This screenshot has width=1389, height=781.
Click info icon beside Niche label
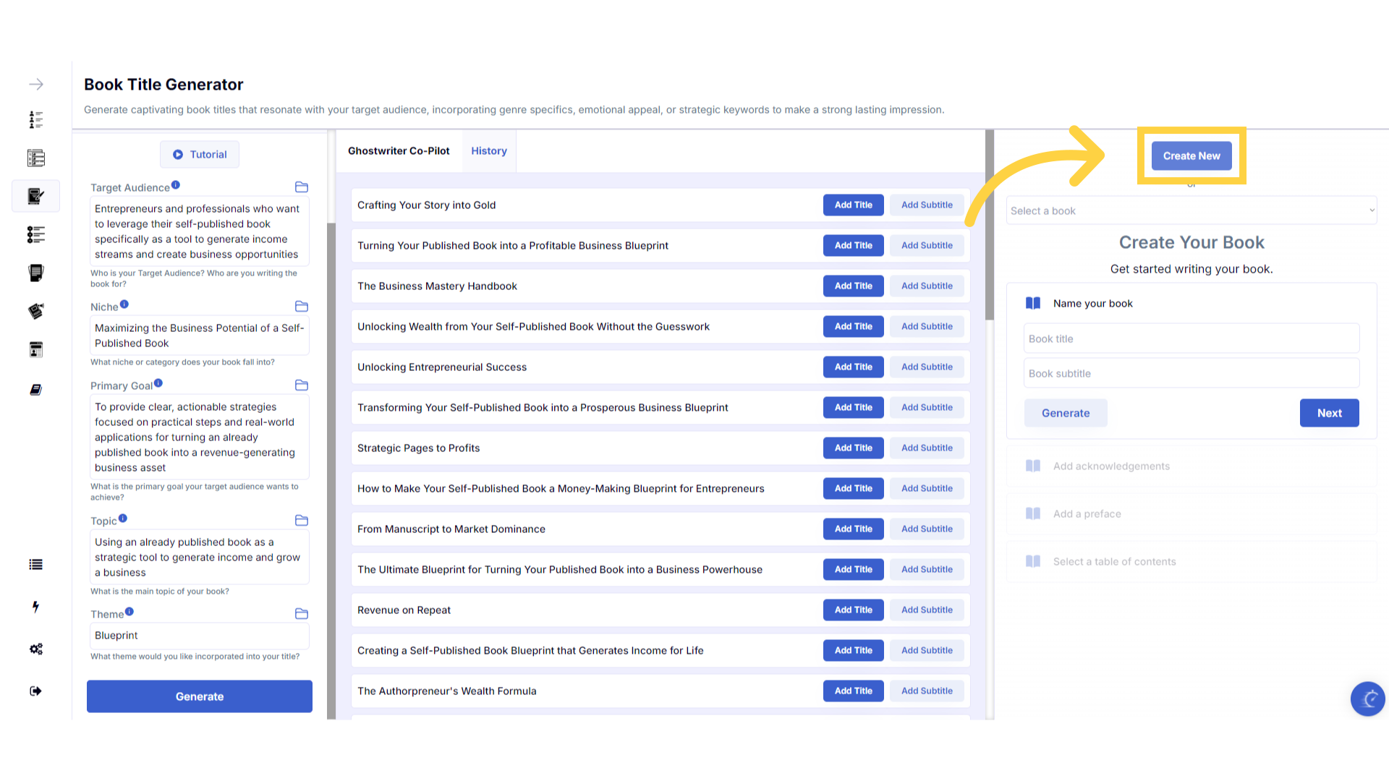[124, 304]
